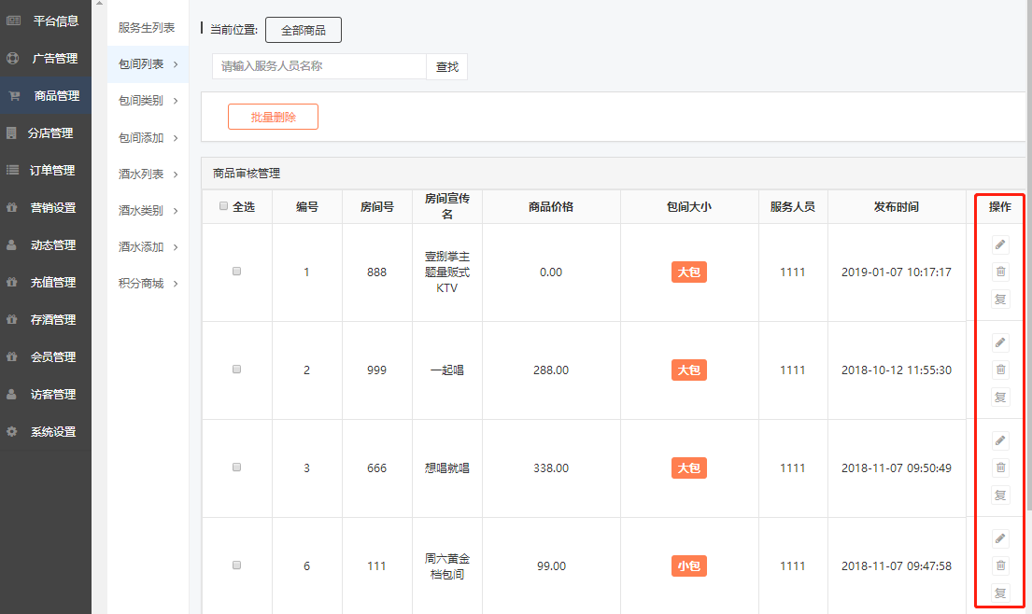Click the 批量删除 button

pos(273,117)
